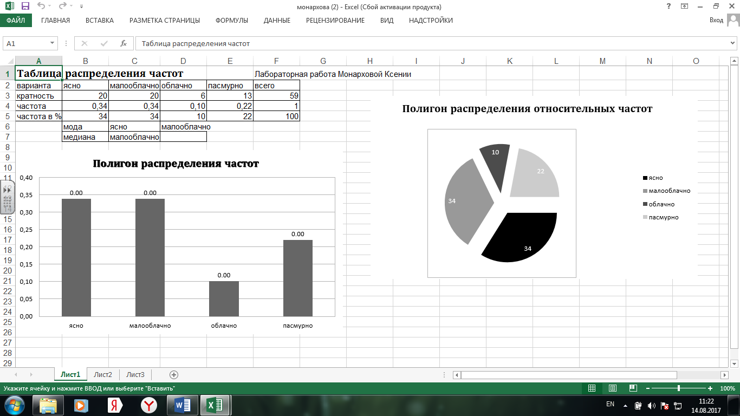This screenshot has height=416, width=740.
Task: Click the облачно bar in the bar chart
Action: (224, 298)
